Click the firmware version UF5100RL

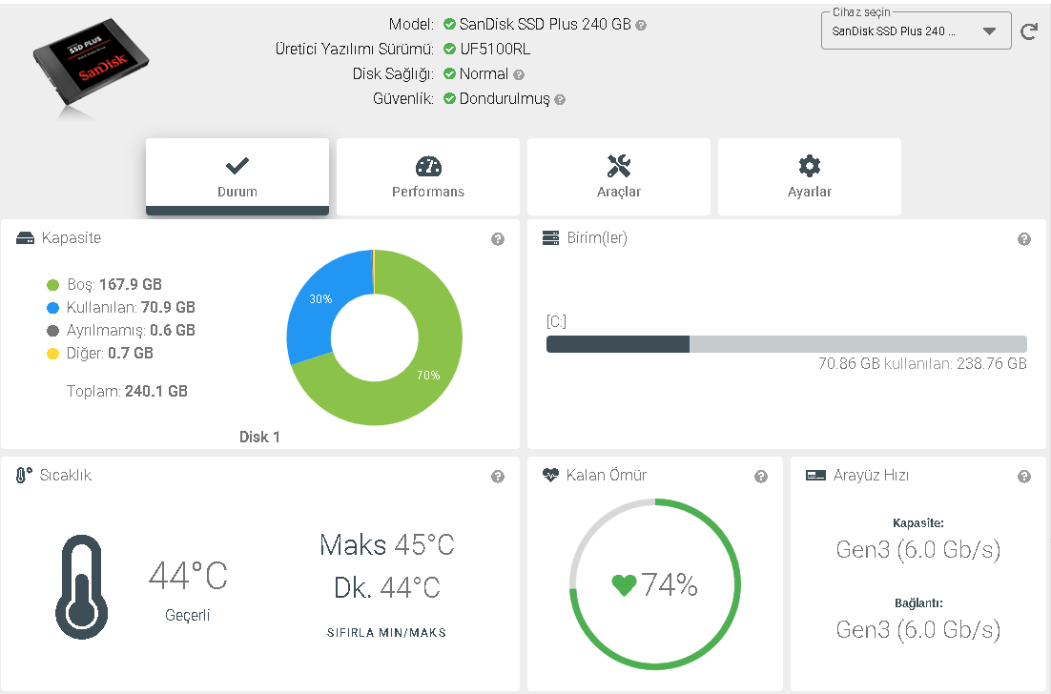(495, 50)
